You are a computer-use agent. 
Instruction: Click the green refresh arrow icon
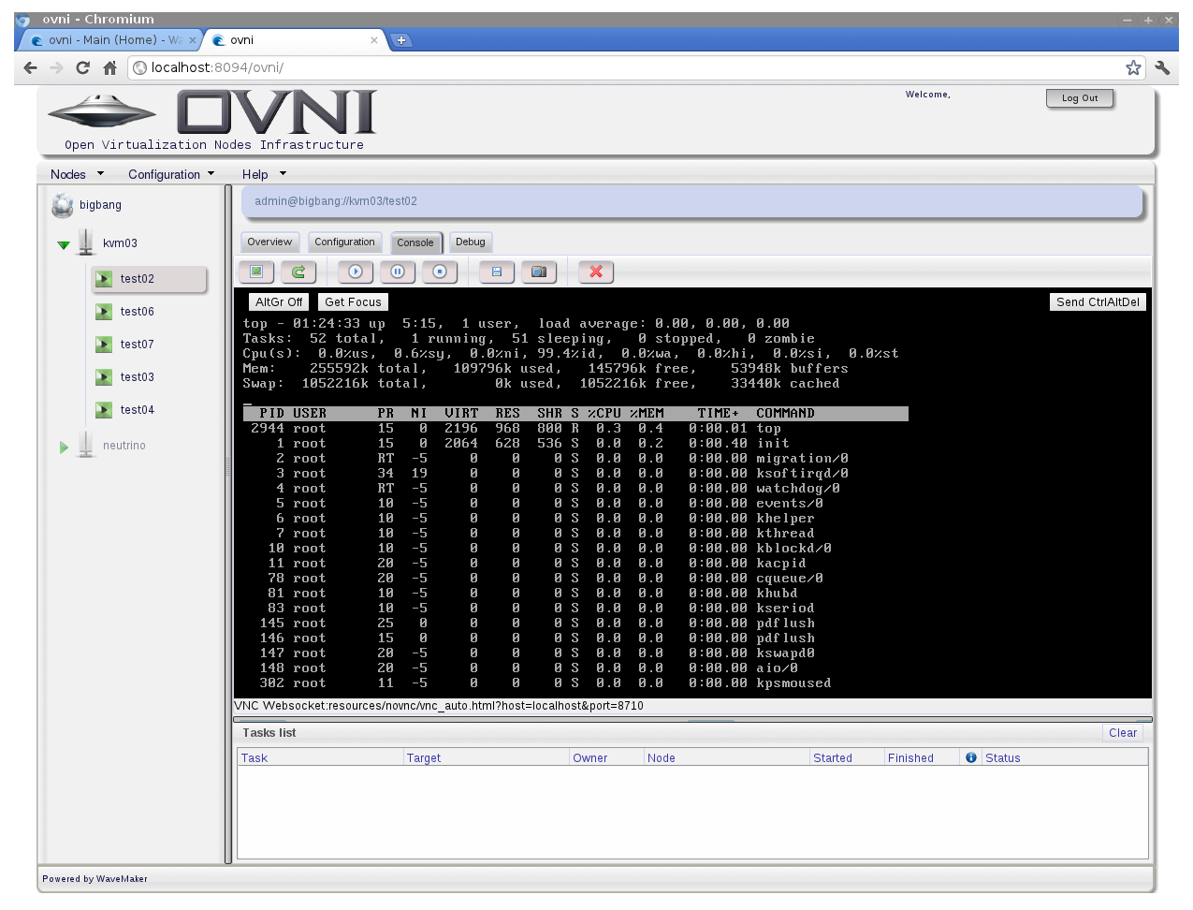298,272
